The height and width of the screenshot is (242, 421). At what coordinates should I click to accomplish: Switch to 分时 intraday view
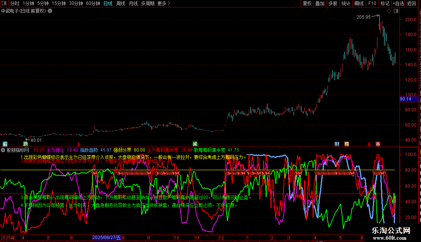pos(15,3)
